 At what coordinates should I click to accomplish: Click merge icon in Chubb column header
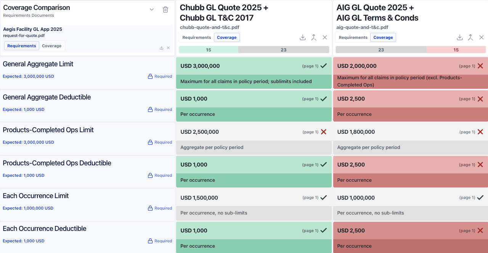tap(314, 37)
